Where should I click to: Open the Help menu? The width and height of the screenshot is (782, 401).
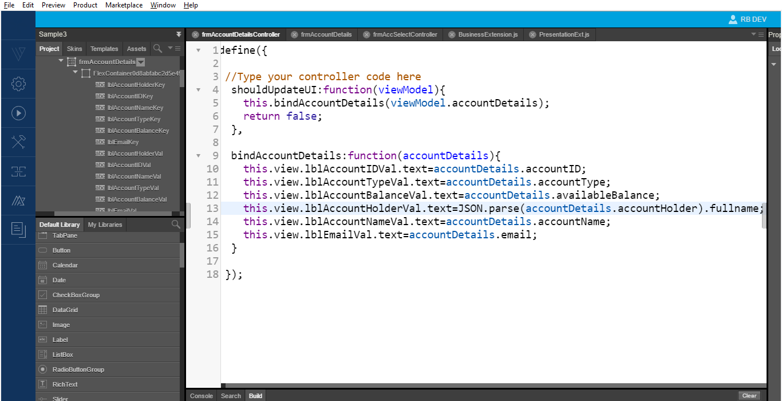pyautogui.click(x=191, y=5)
